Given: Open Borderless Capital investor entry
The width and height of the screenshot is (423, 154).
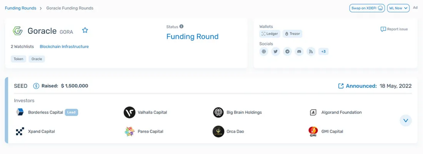Looking at the screenshot, I should (x=46, y=112).
